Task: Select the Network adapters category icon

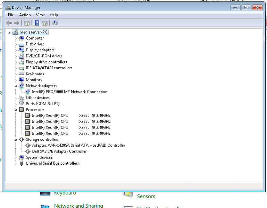Action: [x=22, y=86]
